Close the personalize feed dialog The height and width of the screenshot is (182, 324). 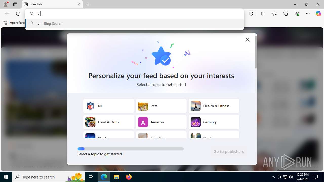pyautogui.click(x=248, y=40)
